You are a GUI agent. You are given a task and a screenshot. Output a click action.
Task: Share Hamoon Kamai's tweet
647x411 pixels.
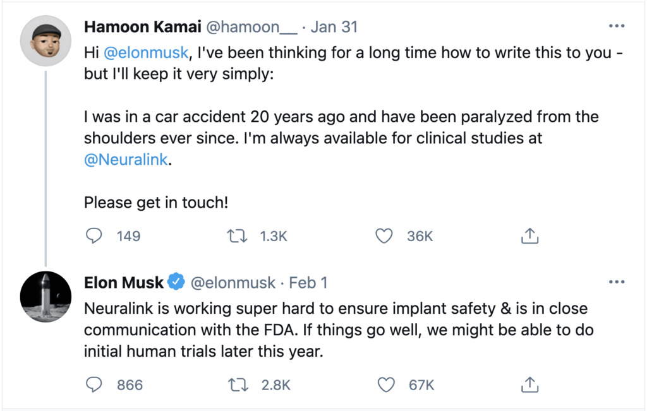530,235
